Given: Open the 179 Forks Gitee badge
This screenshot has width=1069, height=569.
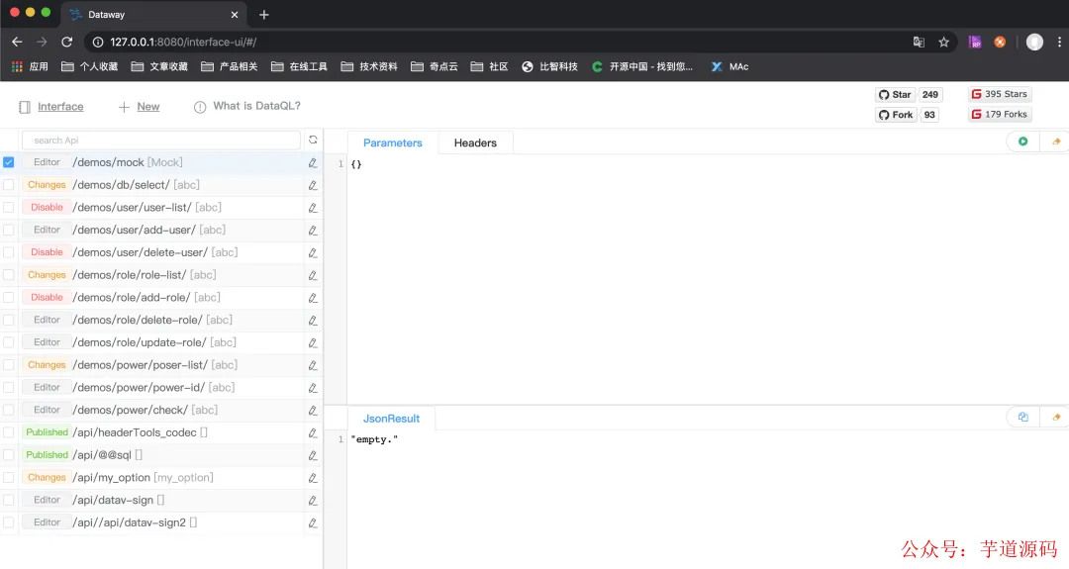Looking at the screenshot, I should coord(1000,114).
